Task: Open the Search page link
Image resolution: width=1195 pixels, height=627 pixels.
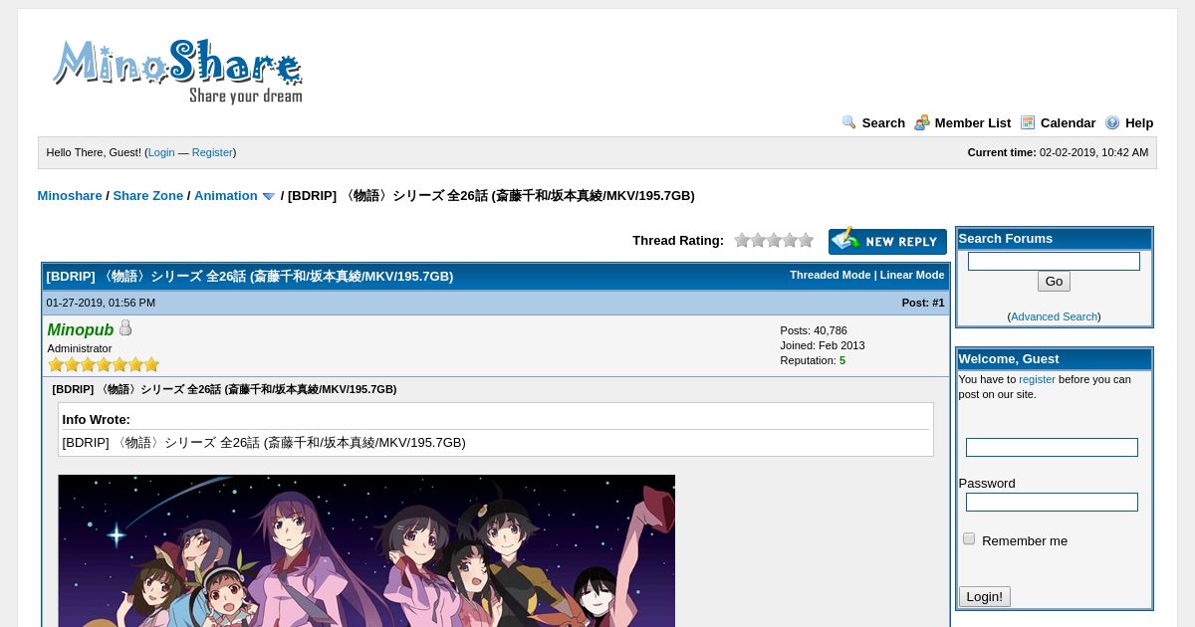Action: click(x=883, y=123)
